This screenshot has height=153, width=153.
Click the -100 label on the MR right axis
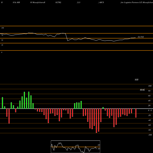(150, 135)
